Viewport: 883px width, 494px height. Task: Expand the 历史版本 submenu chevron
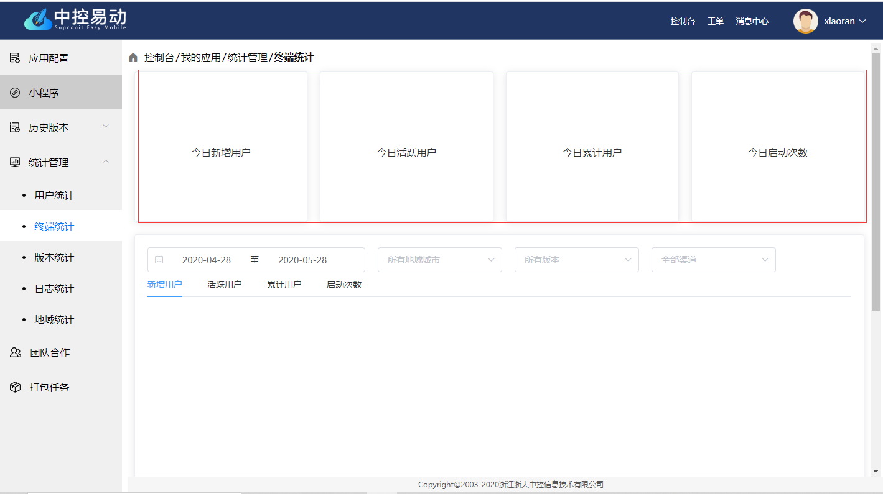point(106,127)
